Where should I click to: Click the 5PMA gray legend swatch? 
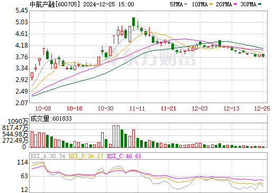(x=186, y=4)
